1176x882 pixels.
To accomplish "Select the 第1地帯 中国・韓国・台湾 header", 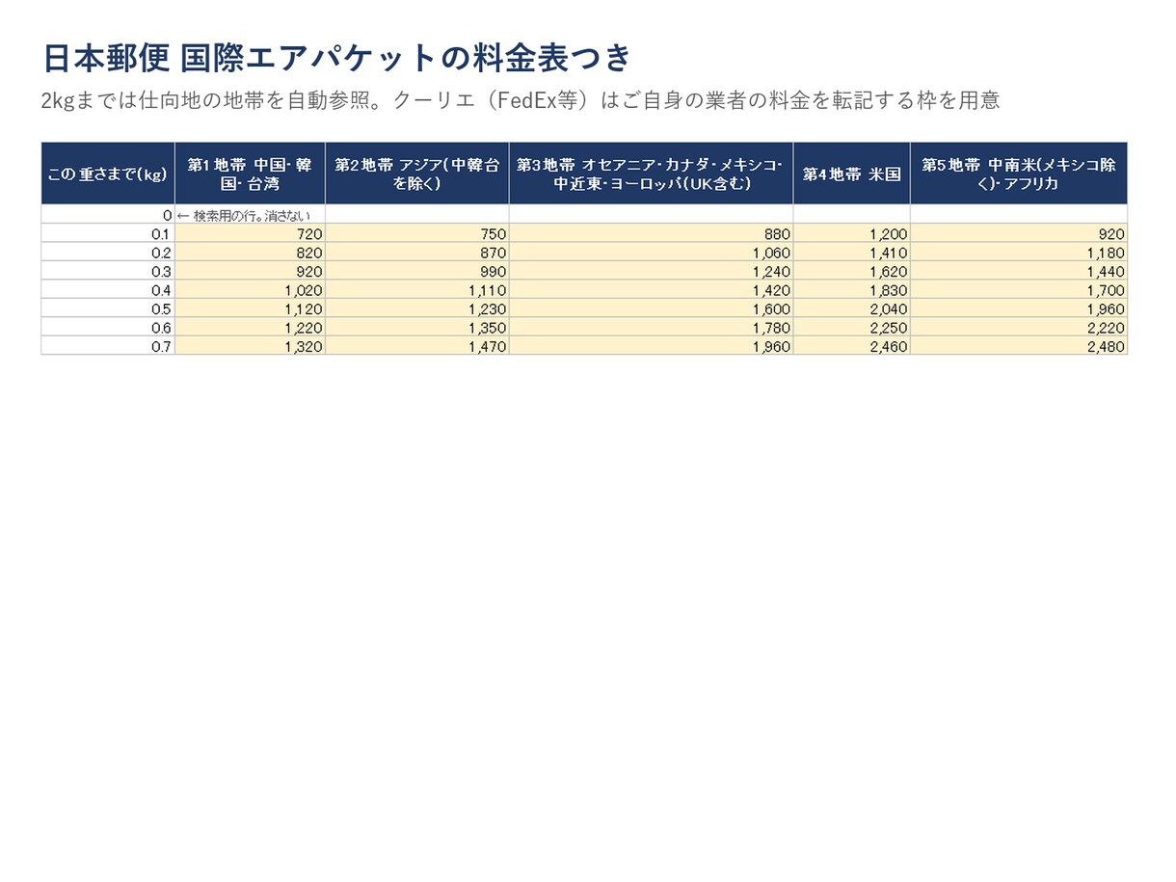I will [250, 174].
